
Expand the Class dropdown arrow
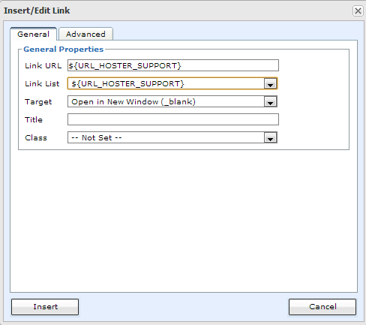[x=270, y=138]
